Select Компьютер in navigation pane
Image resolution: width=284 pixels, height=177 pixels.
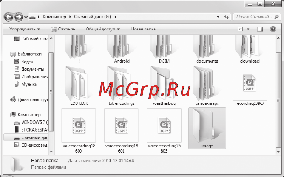click(26, 115)
